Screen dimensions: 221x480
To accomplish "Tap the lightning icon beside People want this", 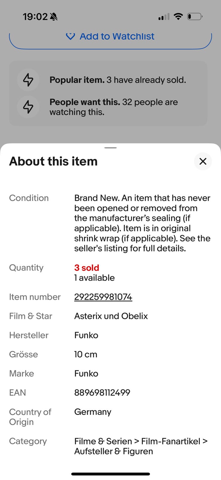I will pyautogui.click(x=28, y=107).
